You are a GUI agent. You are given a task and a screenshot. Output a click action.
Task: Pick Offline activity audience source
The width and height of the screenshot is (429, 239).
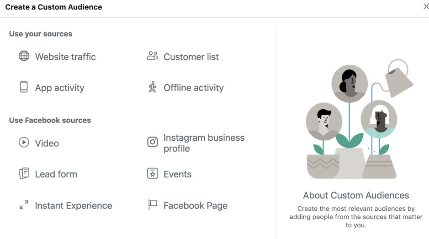tap(193, 88)
